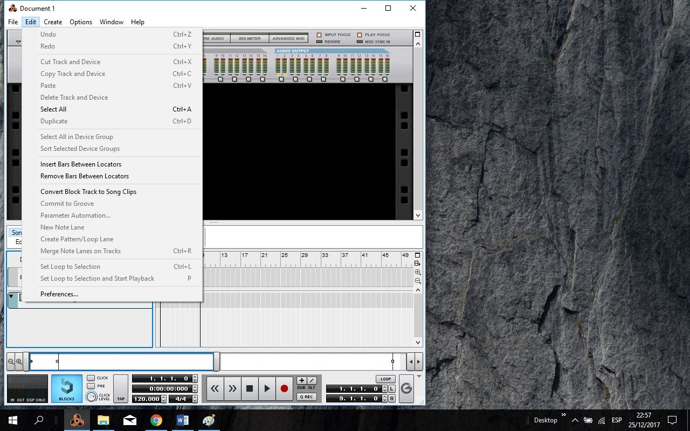The width and height of the screenshot is (690, 431).
Task: Maximize the sequencer pane via corner icon
Action: pyautogui.click(x=418, y=255)
